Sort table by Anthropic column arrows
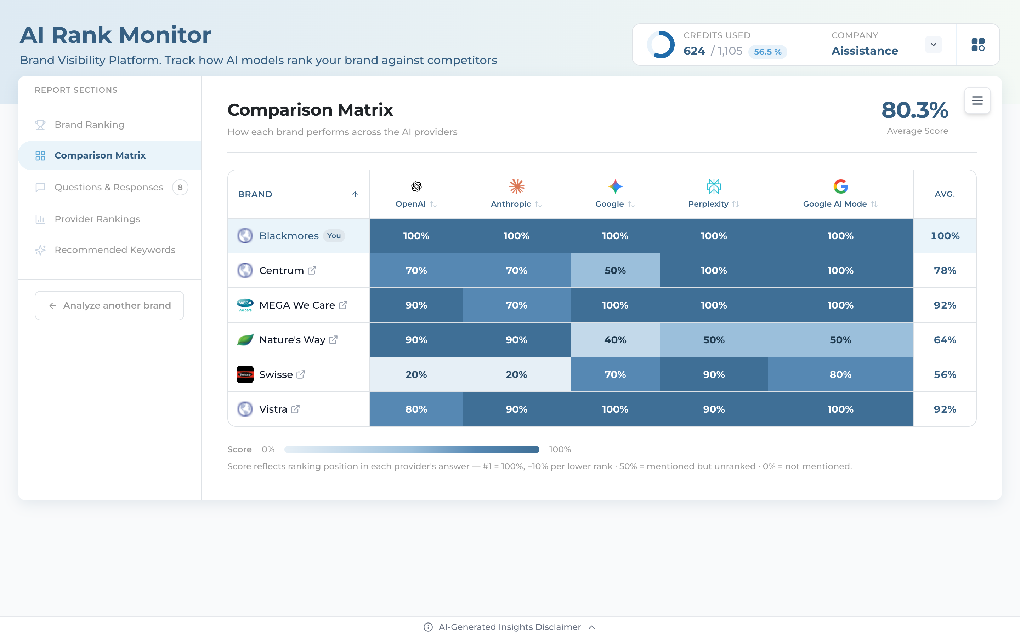Image resolution: width=1020 pixels, height=637 pixels. click(538, 204)
